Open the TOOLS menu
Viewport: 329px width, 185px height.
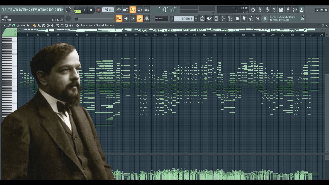coord(52,10)
